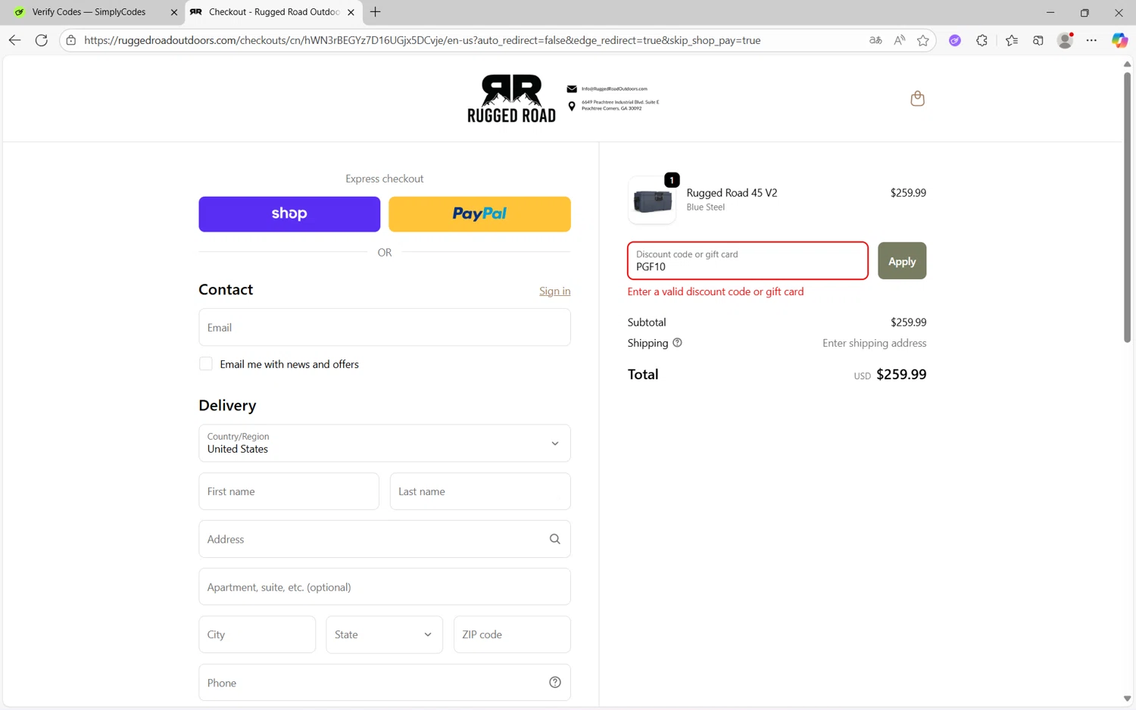Select the Checkout Rugged Road Outdoors tab
Viewport: 1136px width, 710px height.
[273, 12]
